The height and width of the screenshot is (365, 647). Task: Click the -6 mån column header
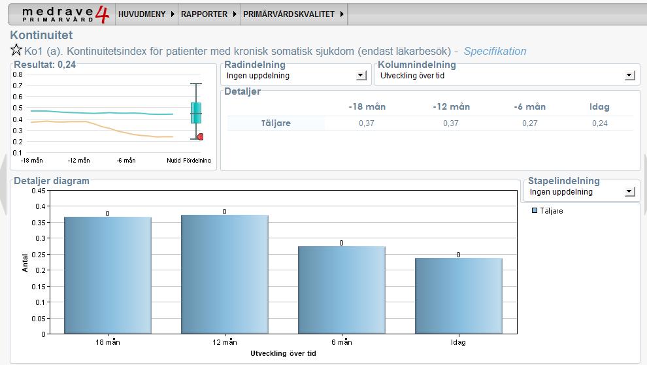point(530,107)
